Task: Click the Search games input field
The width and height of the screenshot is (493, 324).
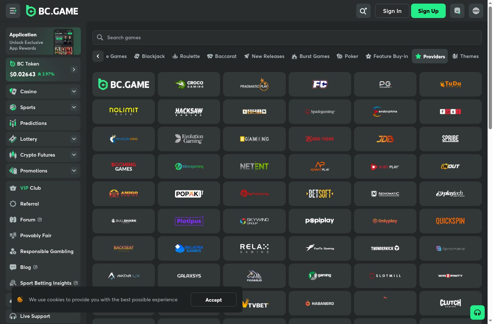Action: pos(287,37)
